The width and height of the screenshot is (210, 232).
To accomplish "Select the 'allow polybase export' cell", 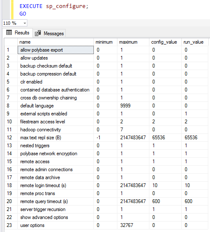I will tap(56, 50).
